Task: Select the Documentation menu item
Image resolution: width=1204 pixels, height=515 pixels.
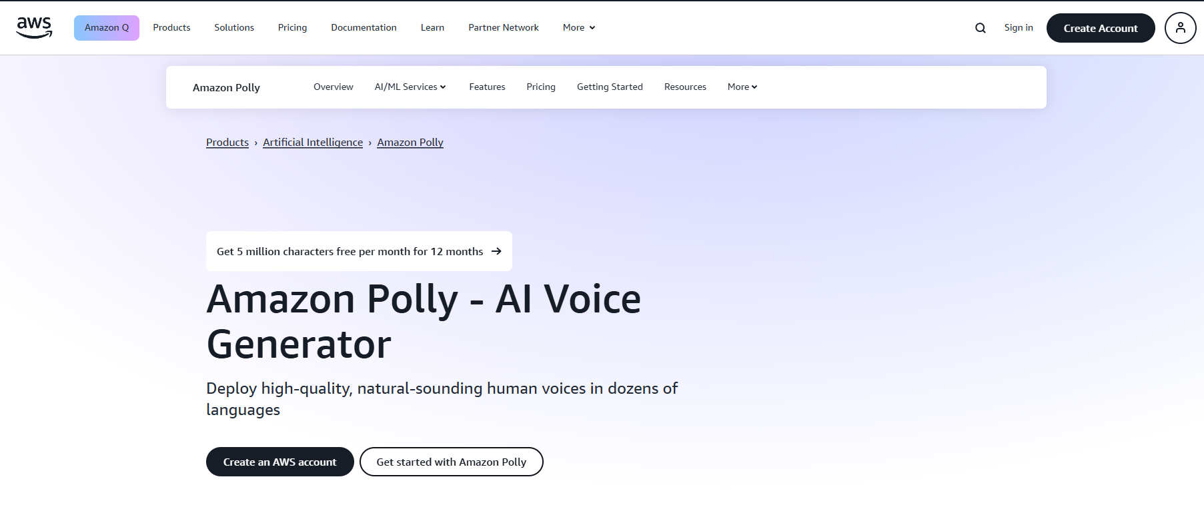Action: point(364,27)
